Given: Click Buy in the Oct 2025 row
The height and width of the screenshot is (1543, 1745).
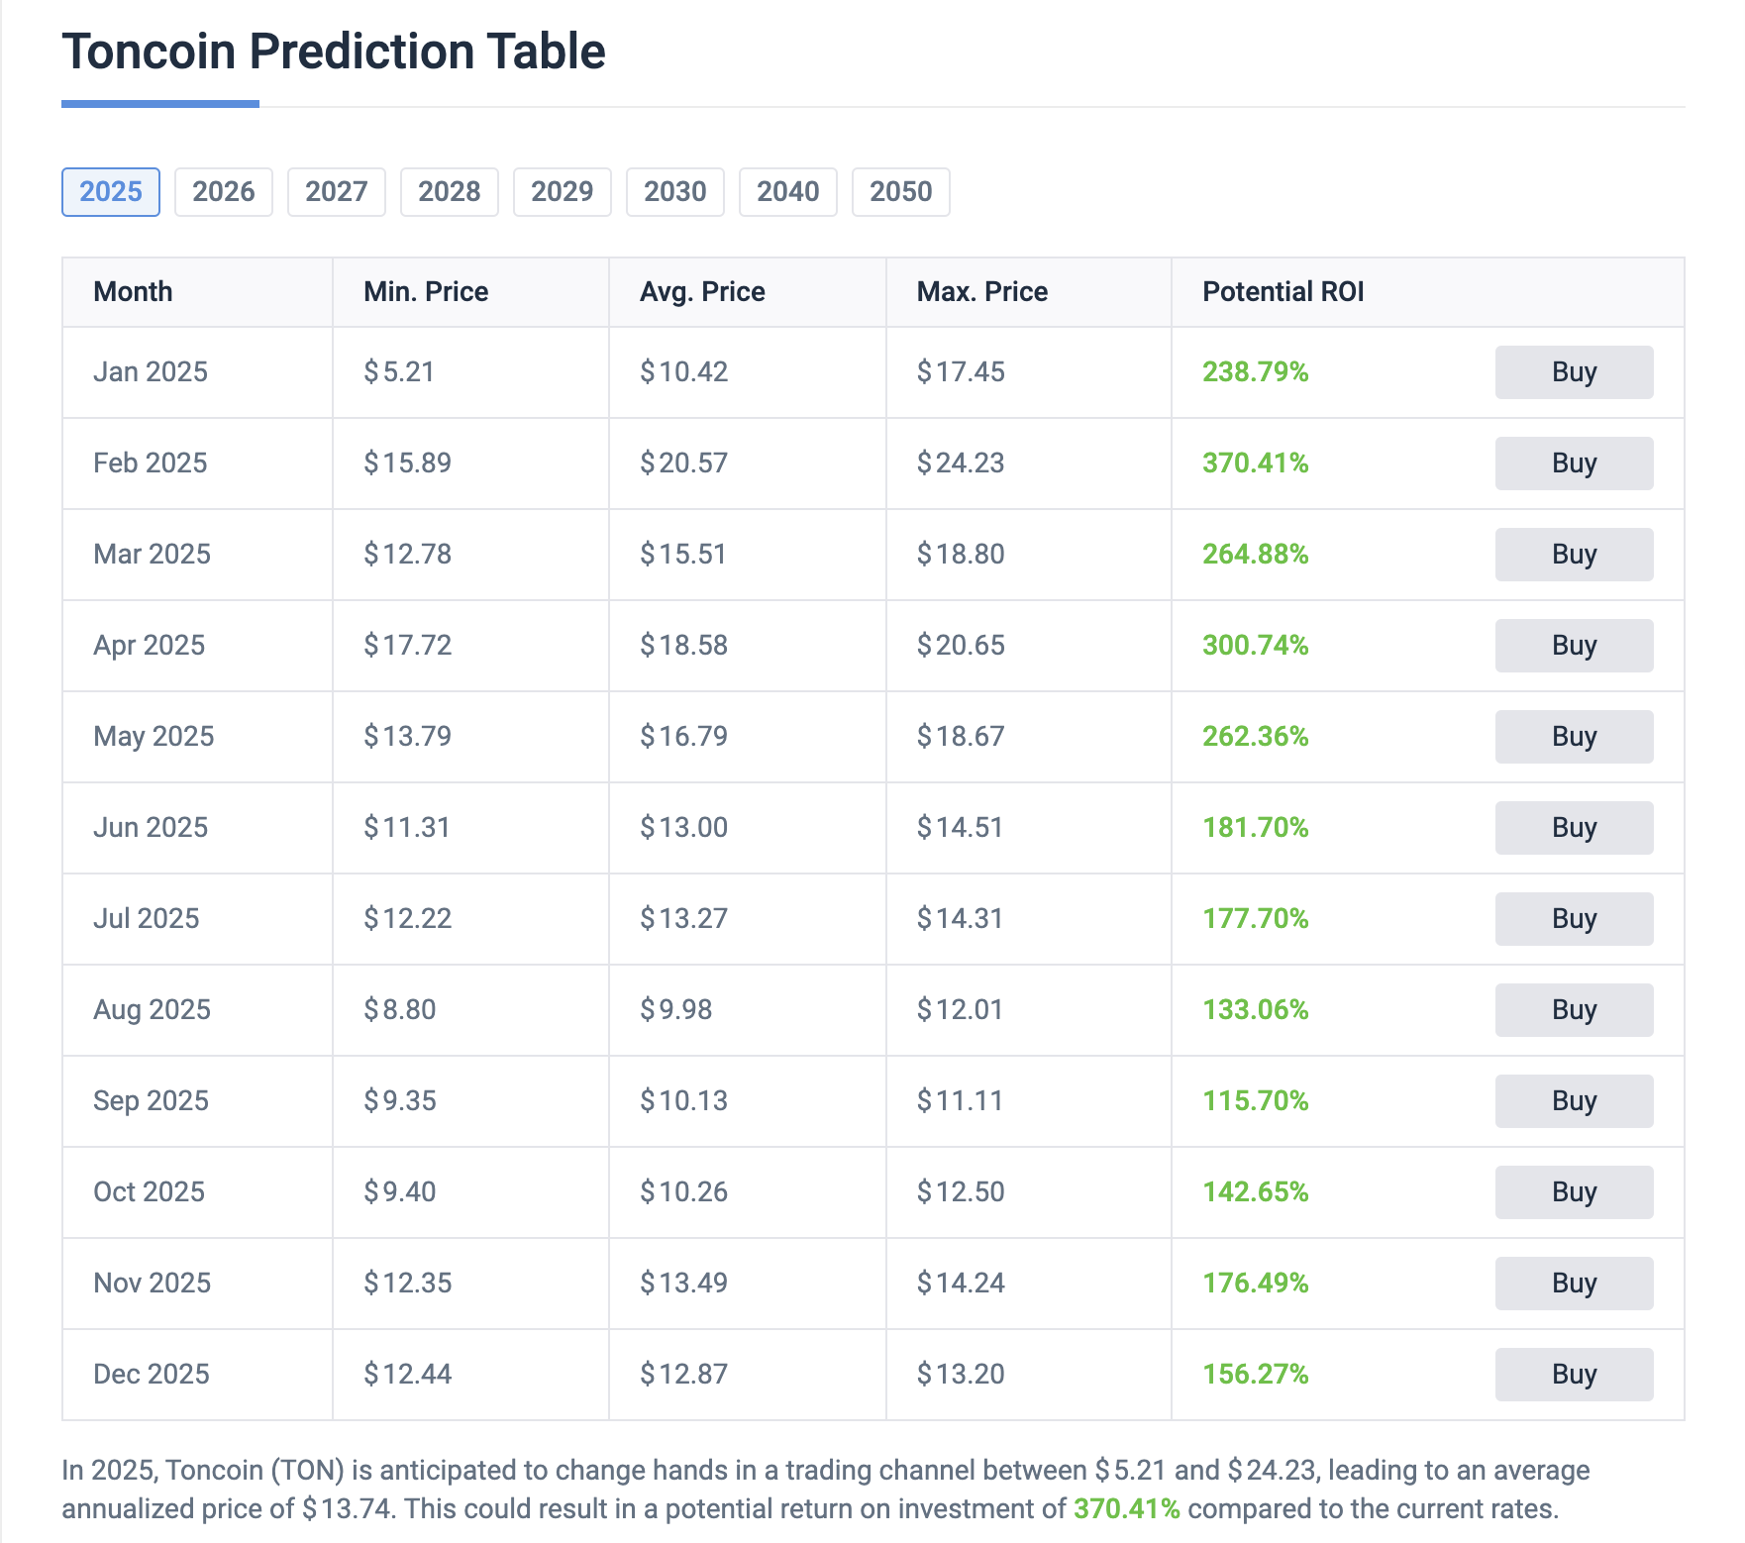Looking at the screenshot, I should click(x=1574, y=1192).
